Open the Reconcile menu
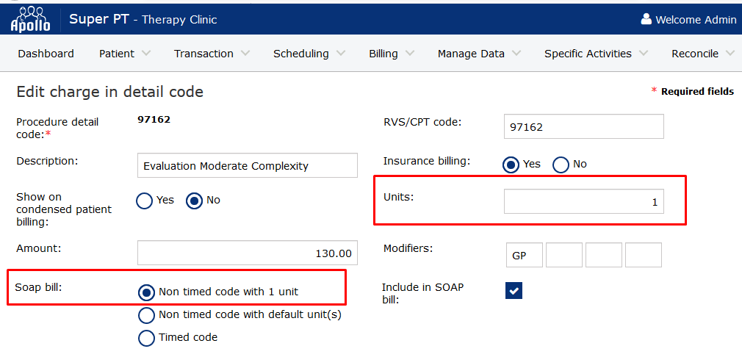Image resolution: width=742 pixels, height=357 pixels. (x=703, y=54)
